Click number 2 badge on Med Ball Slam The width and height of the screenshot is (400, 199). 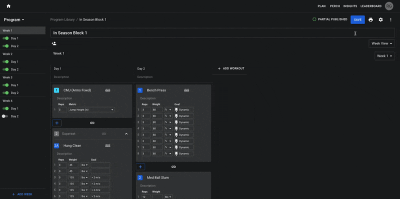(x=140, y=177)
